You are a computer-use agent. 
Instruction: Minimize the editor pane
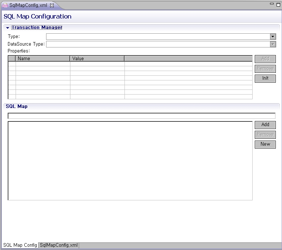[271, 4]
